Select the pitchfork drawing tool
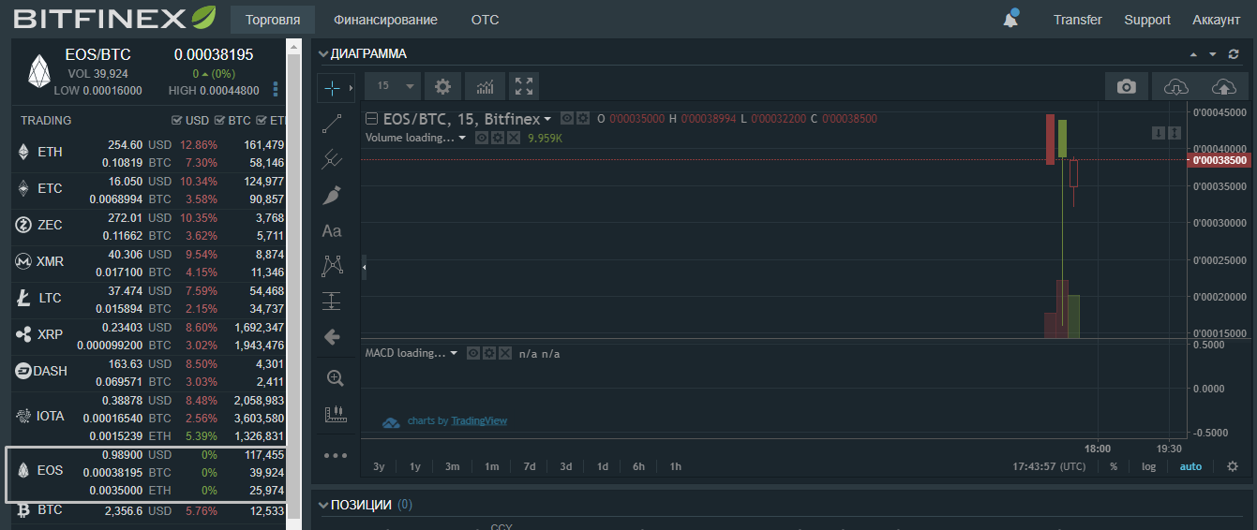This screenshot has width=1257, height=530. tap(332, 159)
